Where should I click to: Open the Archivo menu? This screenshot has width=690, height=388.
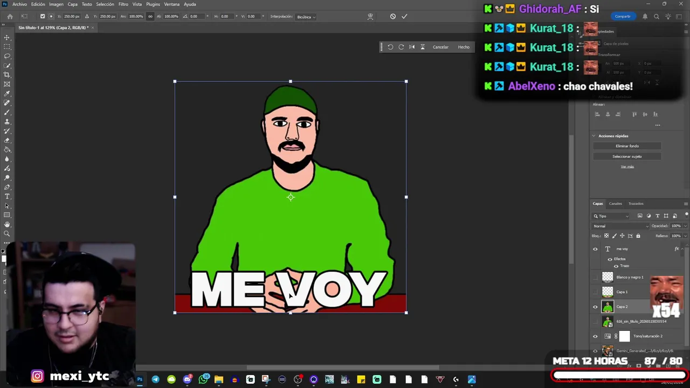coord(19,4)
